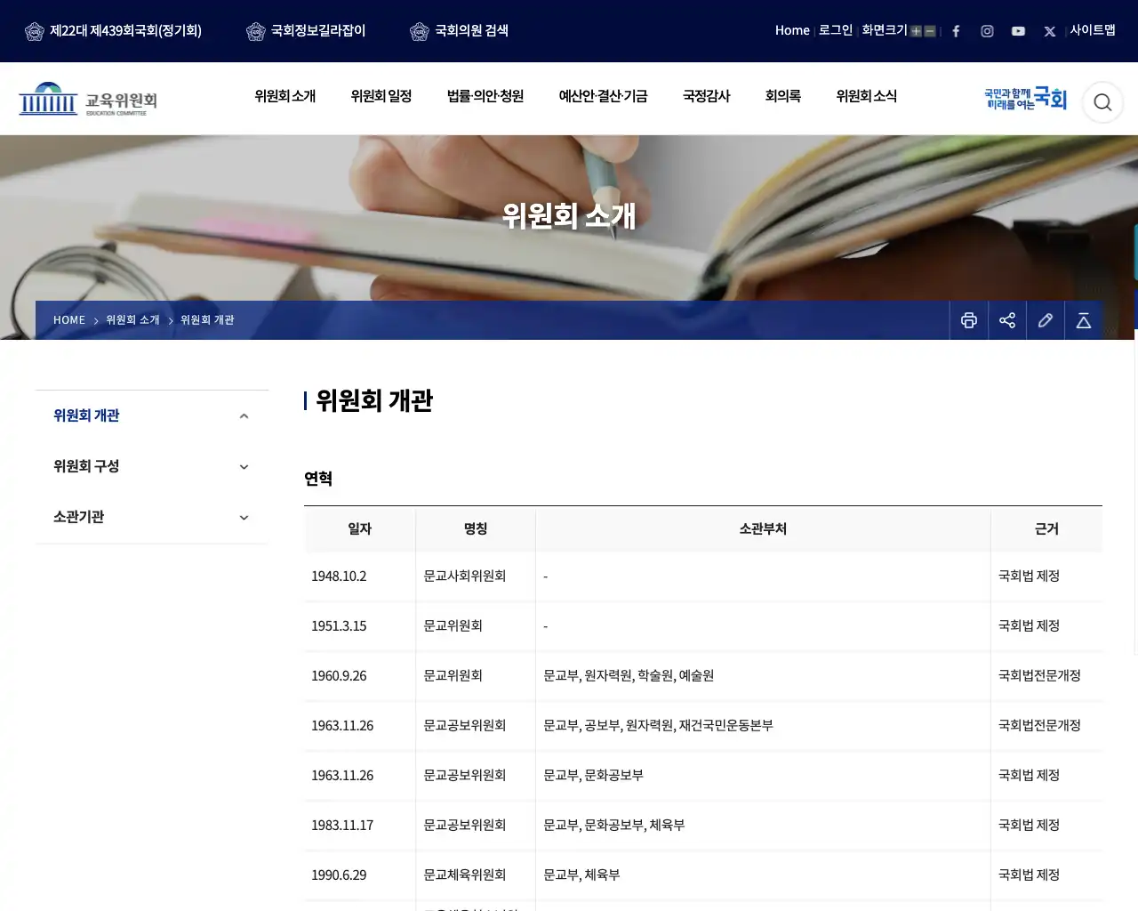The height and width of the screenshot is (911, 1138).
Task: Open the 회의록 main menu
Action: pyautogui.click(x=783, y=96)
